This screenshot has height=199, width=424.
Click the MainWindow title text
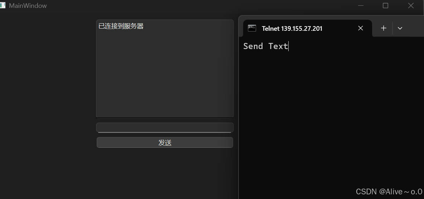pyautogui.click(x=28, y=6)
